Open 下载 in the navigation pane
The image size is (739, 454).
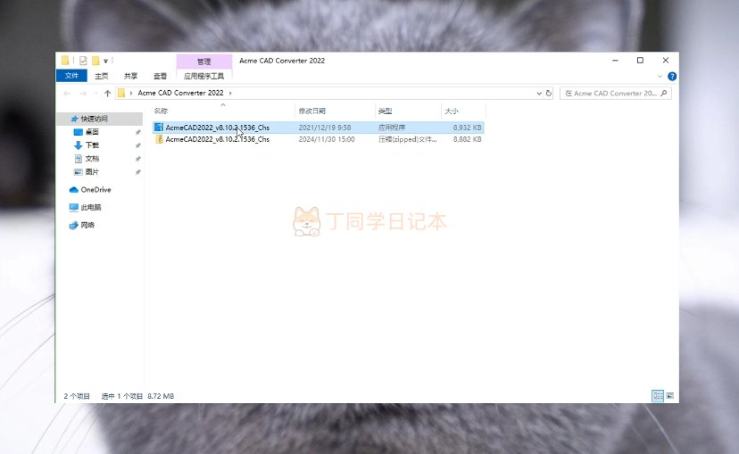coord(91,145)
